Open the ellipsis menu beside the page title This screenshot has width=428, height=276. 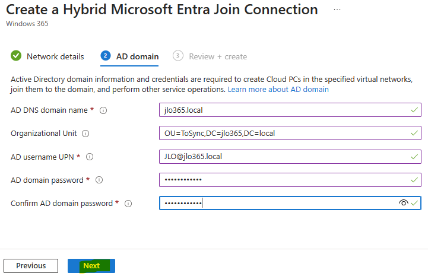pos(337,10)
